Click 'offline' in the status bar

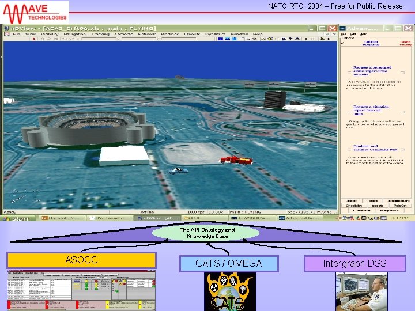pyautogui.click(x=147, y=212)
